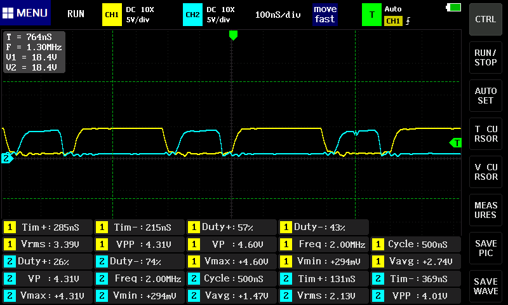Select the CH2 Vrms 2.13V measurement
Screen dimensions: 508x305
[323, 295]
